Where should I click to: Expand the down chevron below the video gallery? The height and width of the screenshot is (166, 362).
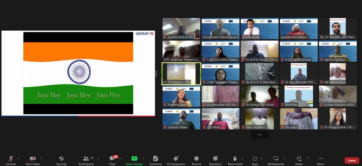[259, 135]
